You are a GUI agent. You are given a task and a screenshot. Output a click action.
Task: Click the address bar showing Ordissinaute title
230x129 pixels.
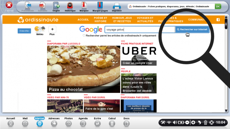pos(171,6)
